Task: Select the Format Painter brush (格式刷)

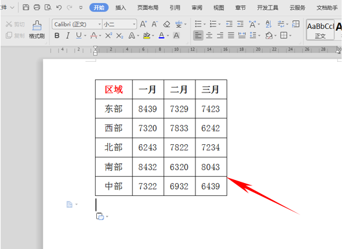Action: point(36,30)
